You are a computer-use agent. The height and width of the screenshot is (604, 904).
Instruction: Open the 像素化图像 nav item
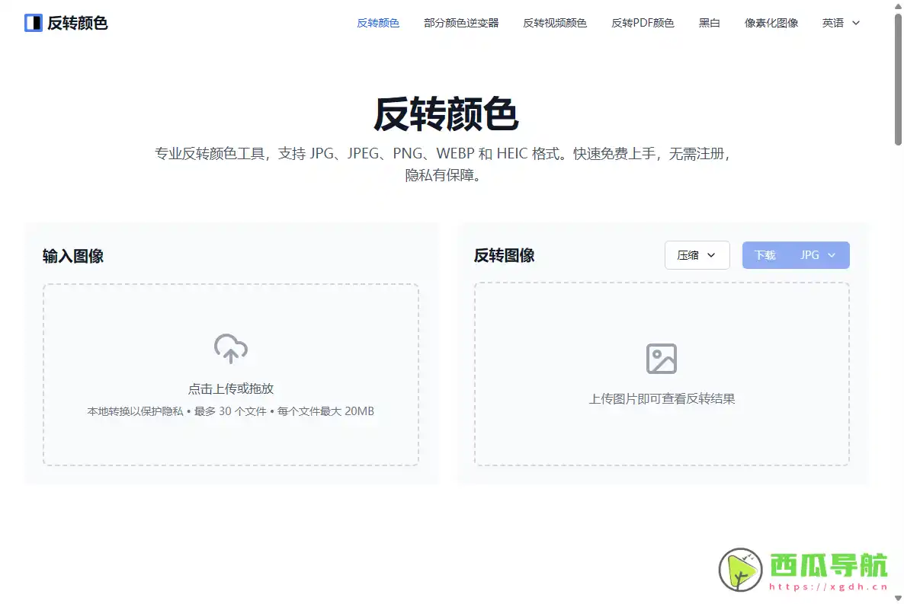(x=771, y=23)
